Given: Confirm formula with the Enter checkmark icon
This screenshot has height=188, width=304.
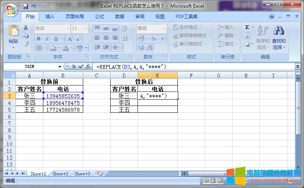Looking at the screenshot, I should pyautogui.click(x=80, y=66).
